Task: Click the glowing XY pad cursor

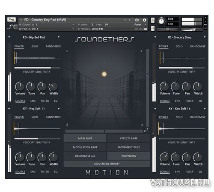Action: [104, 74]
